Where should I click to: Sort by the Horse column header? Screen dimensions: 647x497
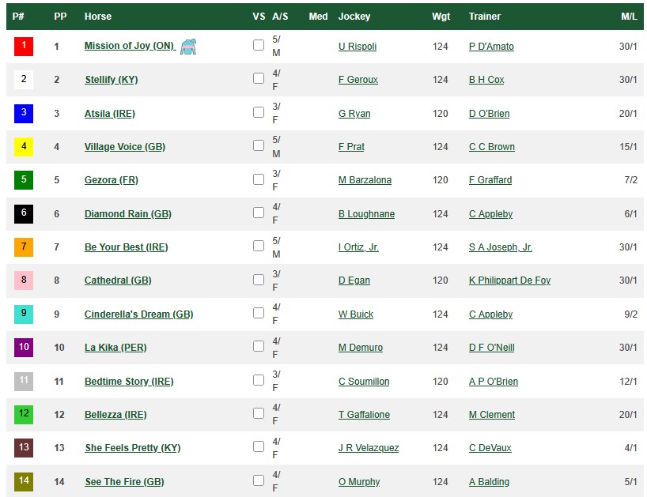pyautogui.click(x=98, y=17)
